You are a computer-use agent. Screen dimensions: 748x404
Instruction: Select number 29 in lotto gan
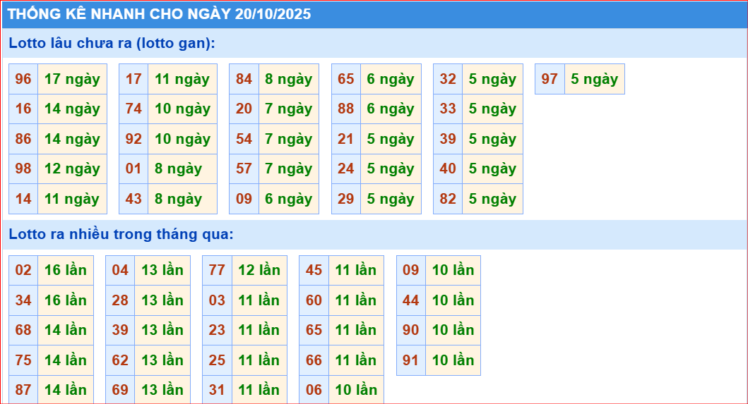pos(346,199)
